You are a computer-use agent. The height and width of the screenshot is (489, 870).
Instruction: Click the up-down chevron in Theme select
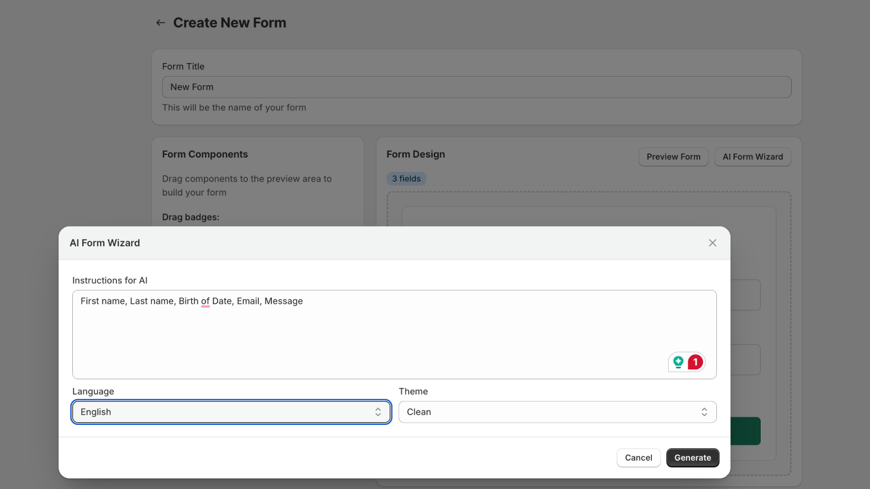(704, 412)
